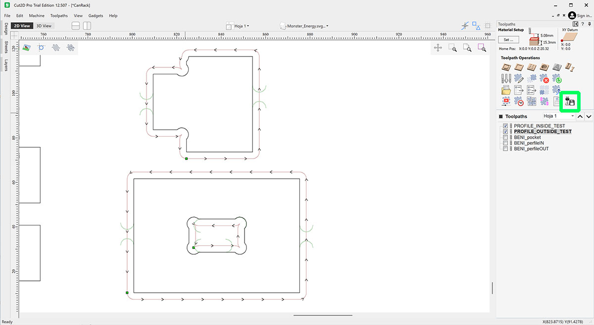
Task: Click the geometry snap square-triangle icon
Action: point(476,26)
